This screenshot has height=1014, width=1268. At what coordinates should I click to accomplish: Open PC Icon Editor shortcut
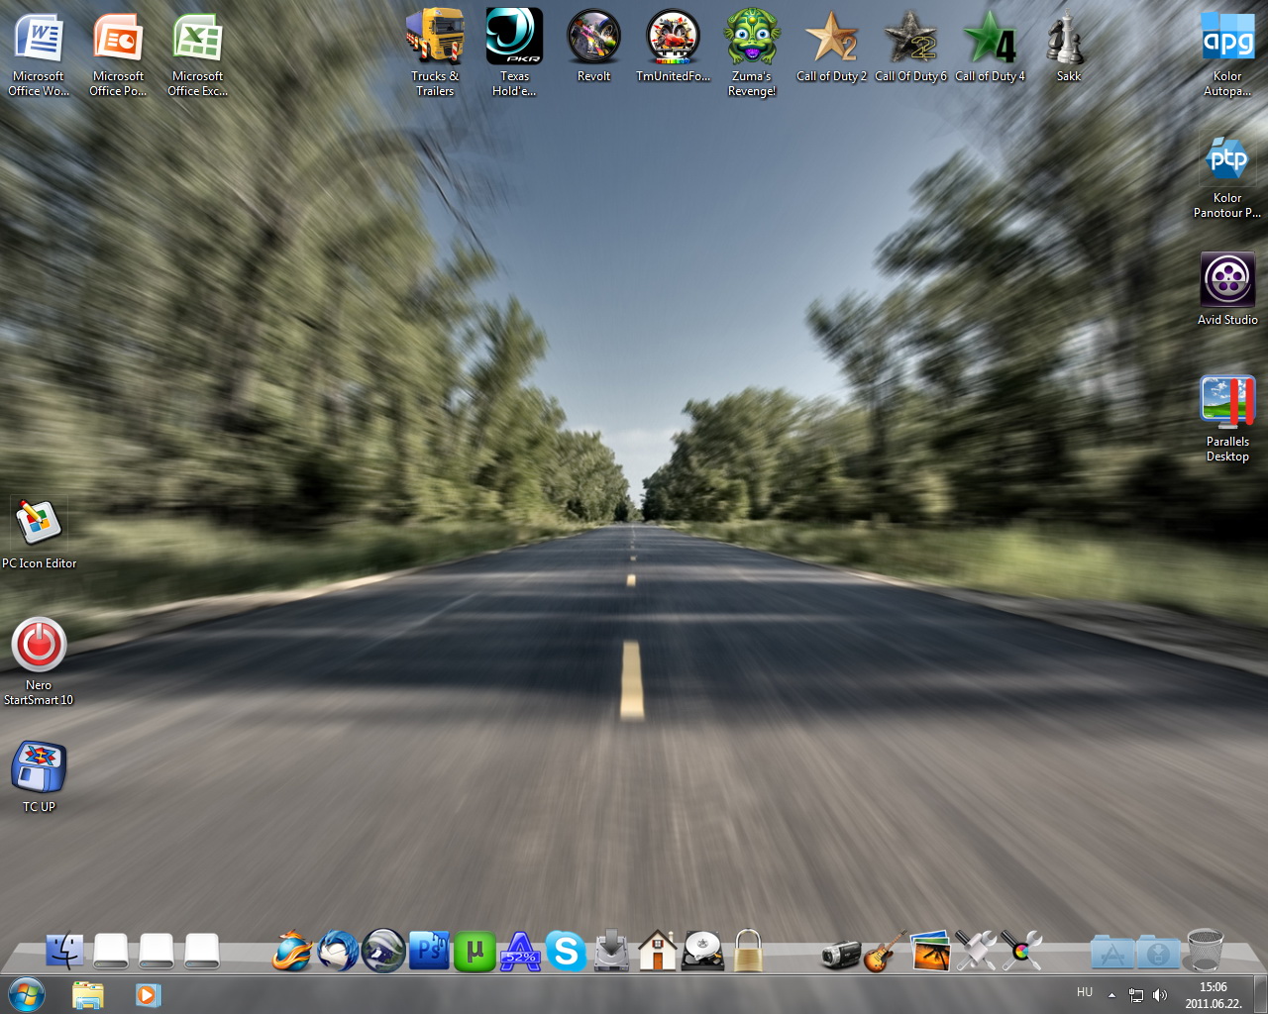(x=39, y=534)
